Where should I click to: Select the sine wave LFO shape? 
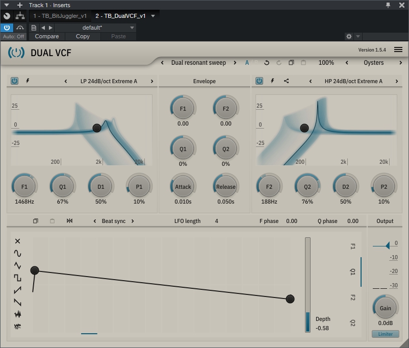point(18,253)
